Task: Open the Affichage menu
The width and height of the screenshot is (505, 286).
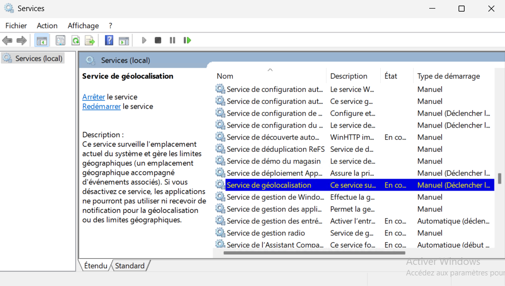Action: (83, 26)
